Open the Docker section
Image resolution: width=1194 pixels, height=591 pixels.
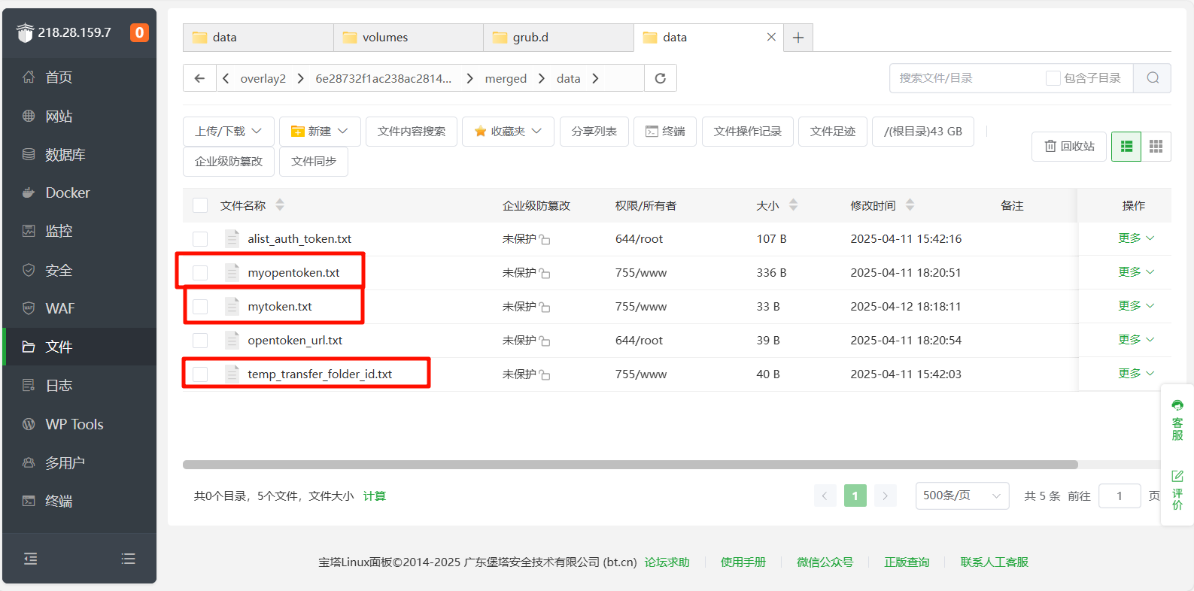tap(79, 192)
